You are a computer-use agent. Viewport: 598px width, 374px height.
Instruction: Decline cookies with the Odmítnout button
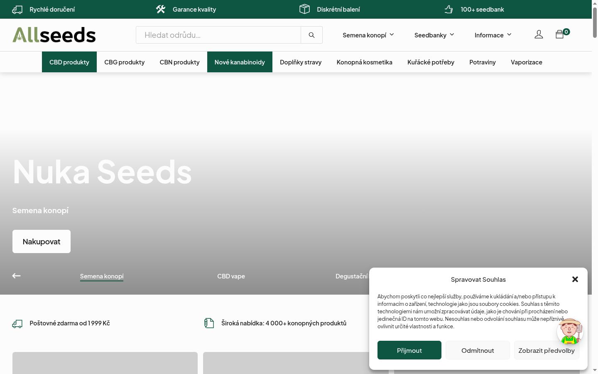point(478,350)
